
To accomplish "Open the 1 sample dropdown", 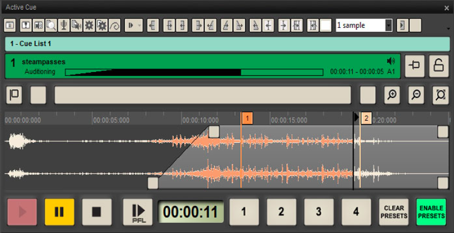I will click(388, 26).
